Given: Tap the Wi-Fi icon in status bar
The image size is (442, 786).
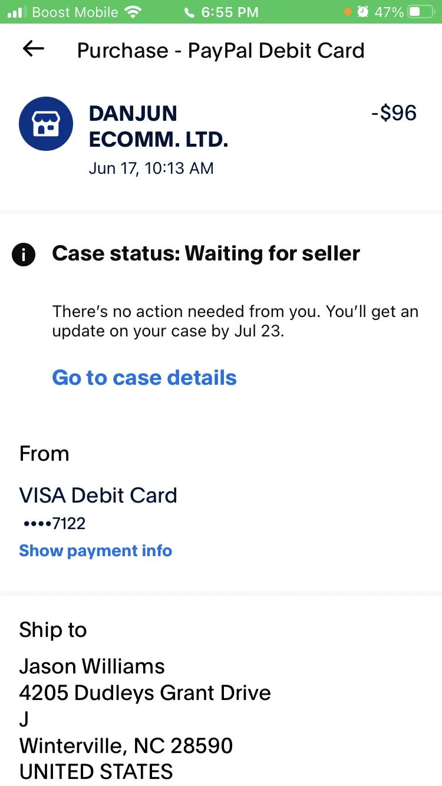Looking at the screenshot, I should (134, 12).
